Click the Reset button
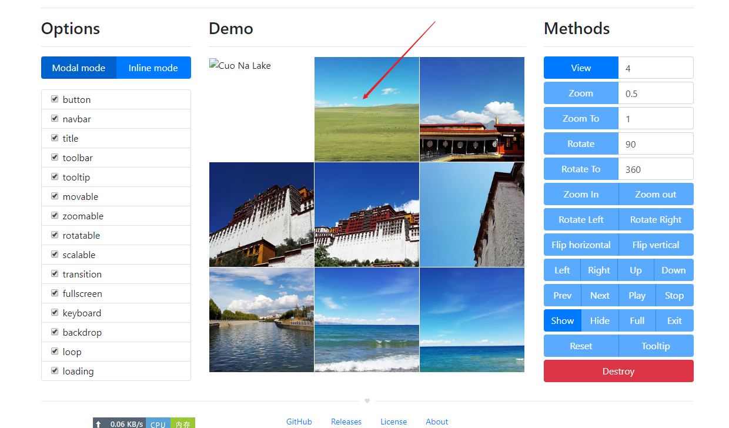The width and height of the screenshot is (729, 428). pyautogui.click(x=581, y=346)
